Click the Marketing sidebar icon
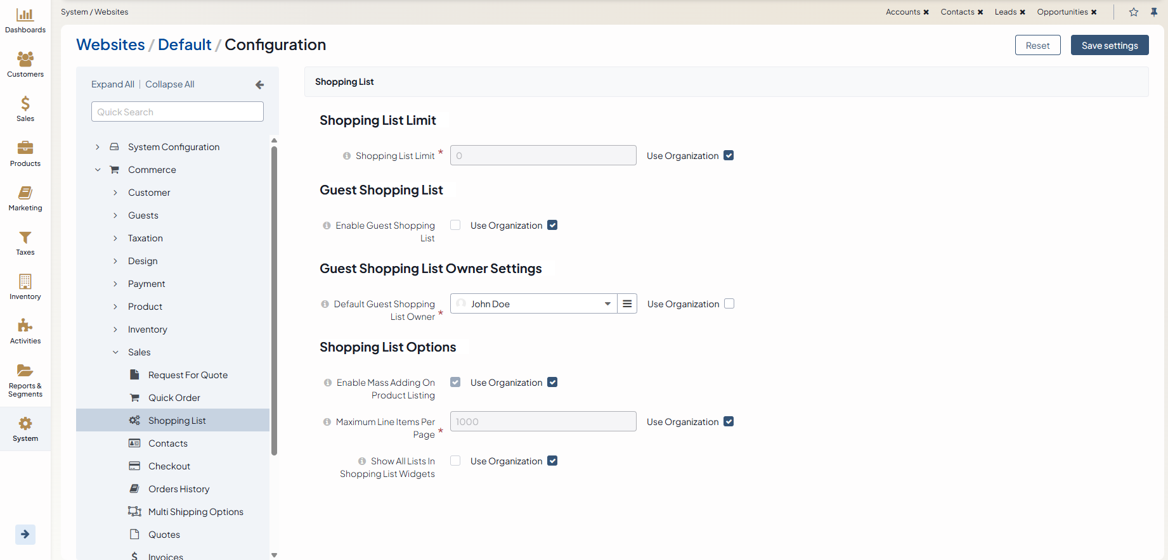The width and height of the screenshot is (1168, 560). [25, 193]
